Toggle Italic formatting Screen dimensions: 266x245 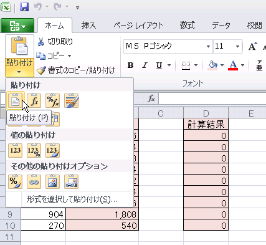coord(145,65)
